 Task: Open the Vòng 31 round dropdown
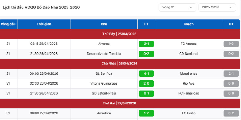(177, 7)
